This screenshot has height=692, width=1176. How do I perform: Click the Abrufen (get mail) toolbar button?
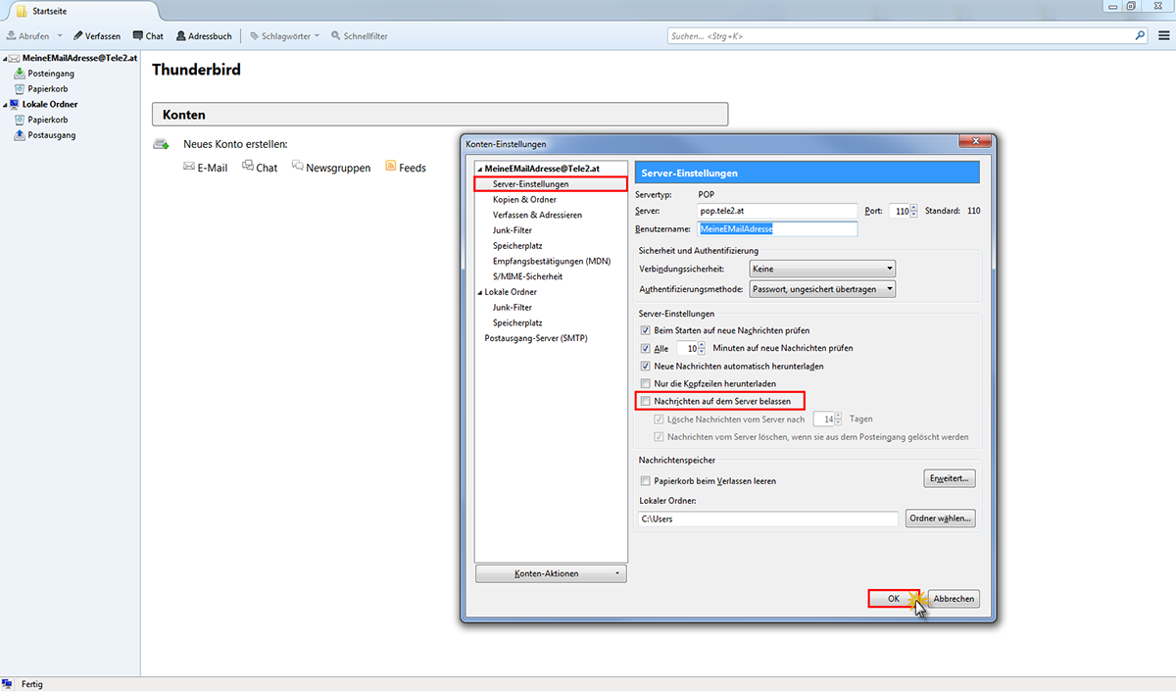click(x=27, y=36)
